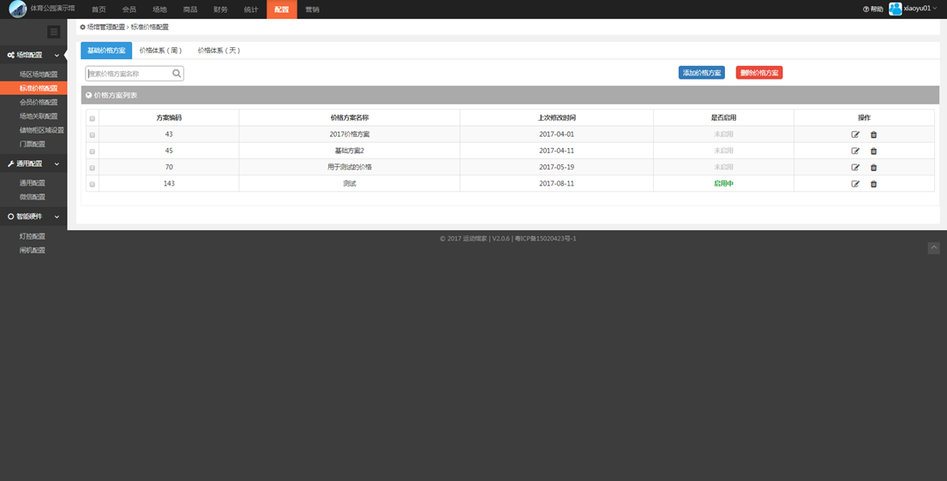Image resolution: width=947 pixels, height=481 pixels.
Task: Collapse the 场馆配置 sidebar section
Action: pos(57,55)
